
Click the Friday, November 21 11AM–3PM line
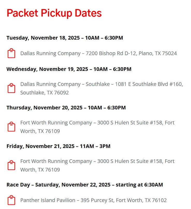(58, 146)
